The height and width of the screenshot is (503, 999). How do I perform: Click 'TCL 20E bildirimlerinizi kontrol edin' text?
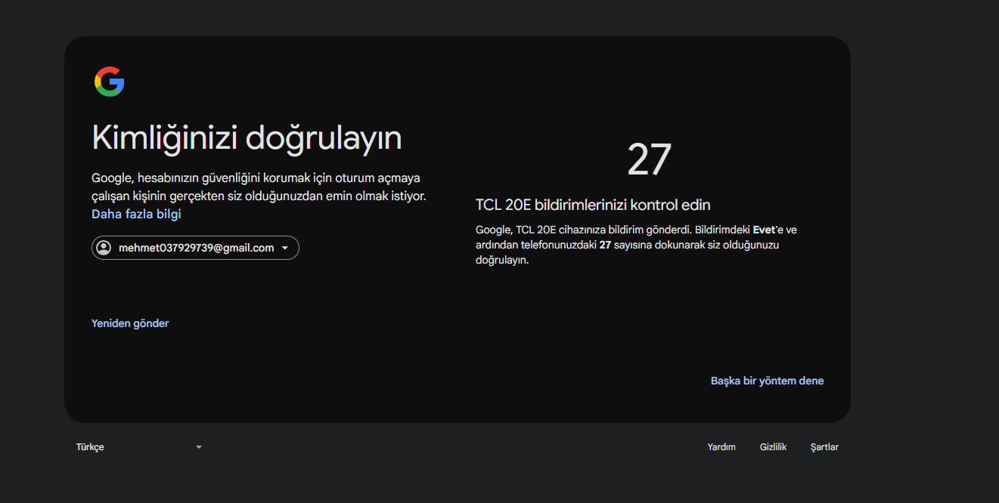pyautogui.click(x=593, y=205)
